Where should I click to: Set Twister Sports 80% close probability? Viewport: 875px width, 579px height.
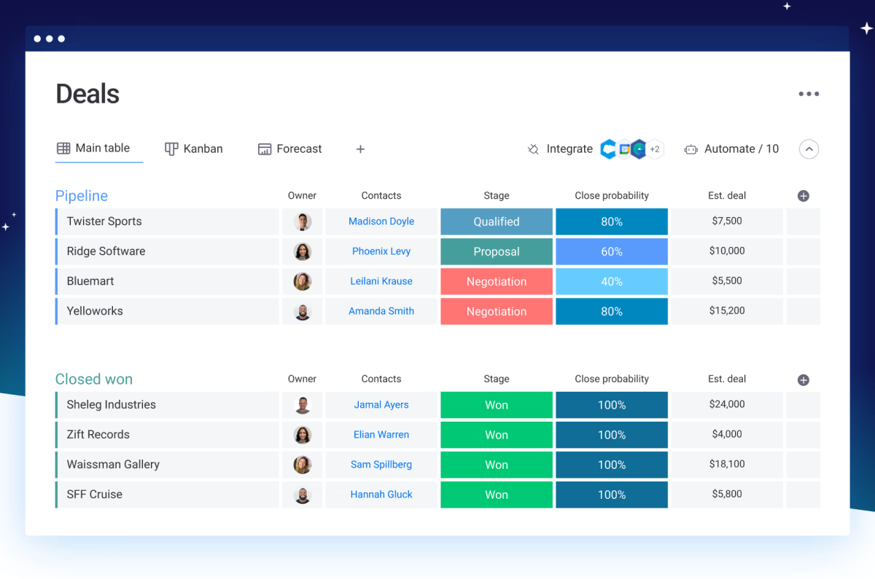tap(612, 222)
